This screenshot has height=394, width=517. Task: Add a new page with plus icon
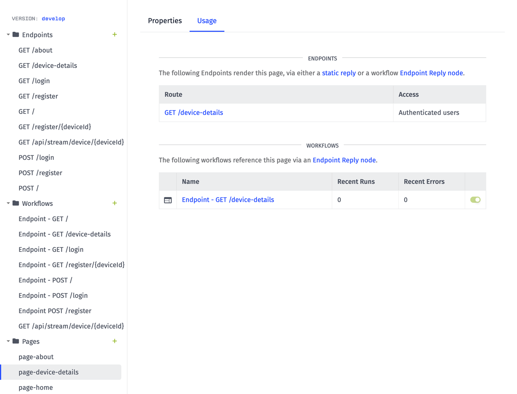pos(115,342)
